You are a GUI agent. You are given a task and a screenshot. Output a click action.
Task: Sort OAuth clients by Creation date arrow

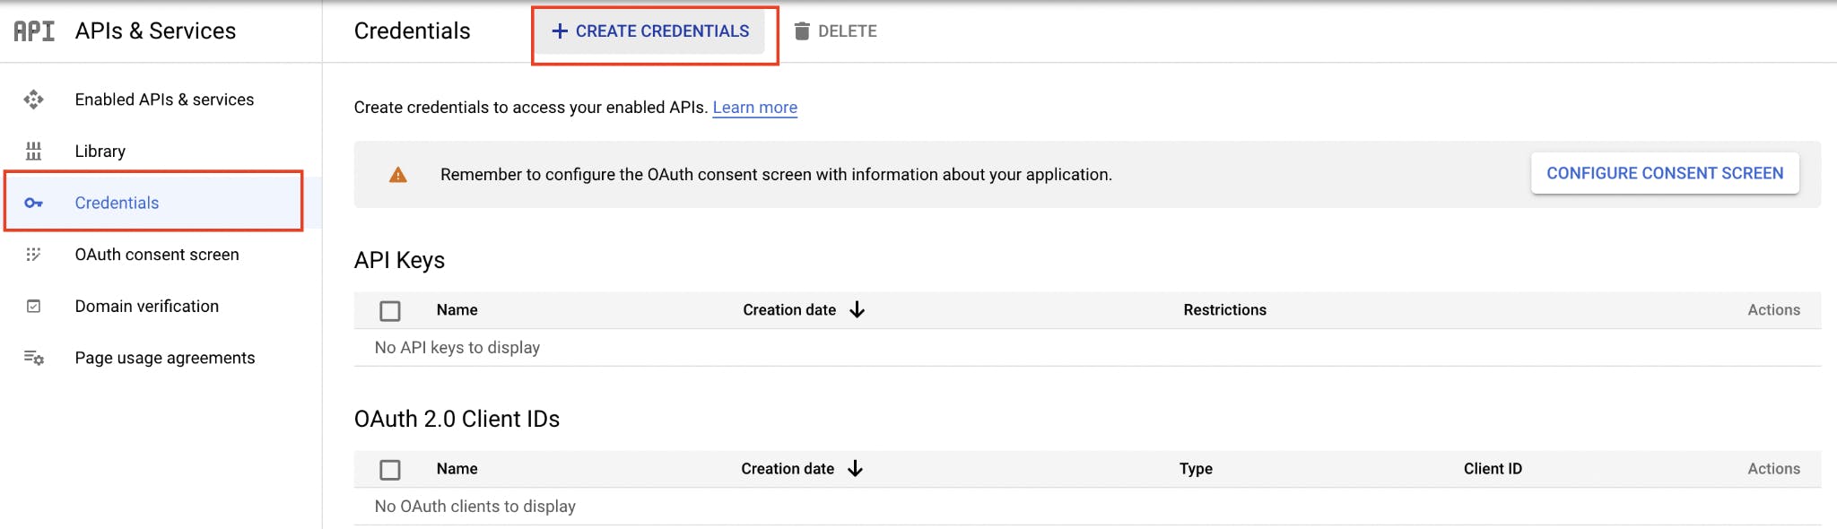pyautogui.click(x=856, y=469)
